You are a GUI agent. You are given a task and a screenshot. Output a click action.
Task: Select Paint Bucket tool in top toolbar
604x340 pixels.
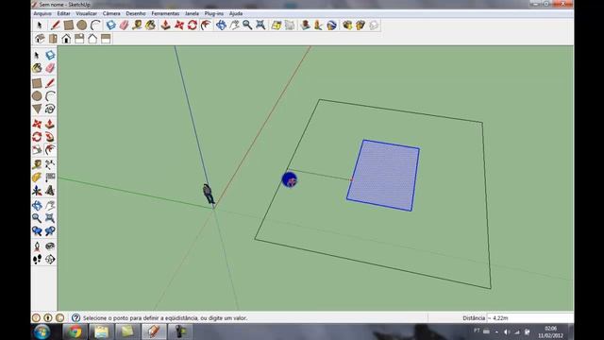(151, 25)
